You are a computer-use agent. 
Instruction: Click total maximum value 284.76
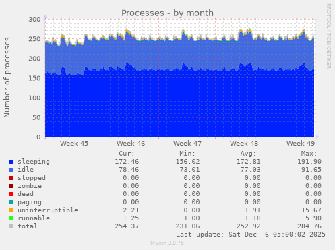pos(309,226)
